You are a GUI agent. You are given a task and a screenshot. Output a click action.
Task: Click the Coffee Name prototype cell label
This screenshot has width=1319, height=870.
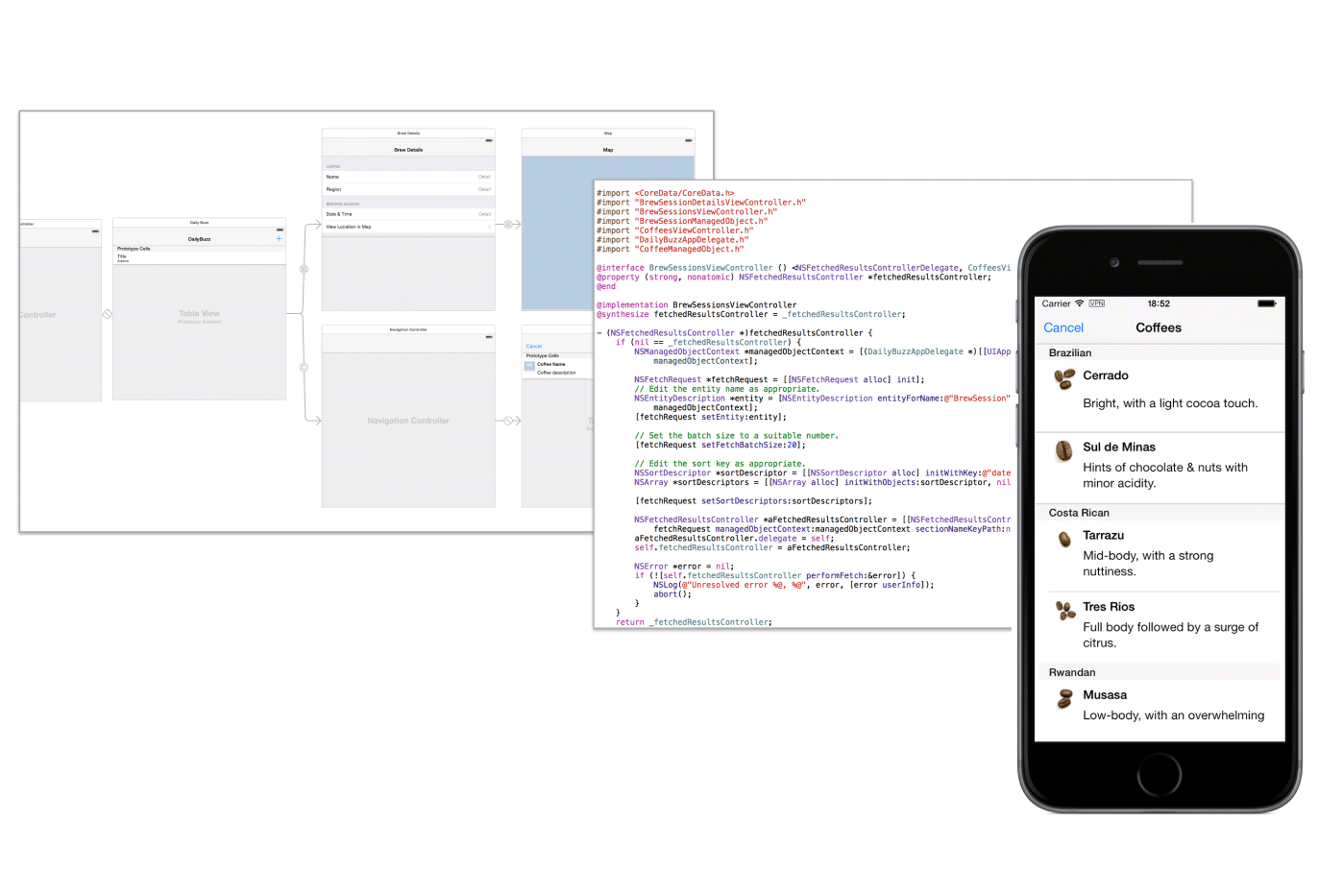551,364
